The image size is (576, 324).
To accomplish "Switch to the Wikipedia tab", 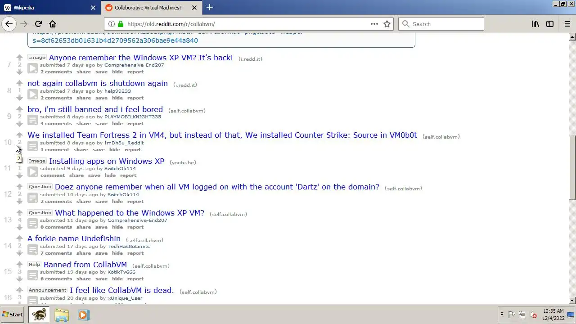I will coord(49,8).
